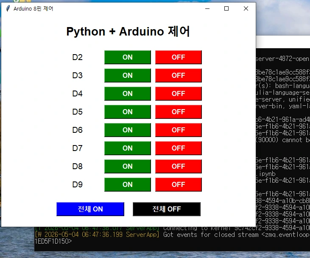Screen dimensions: 310x258
Task: Click the D9 pin label
Action: tap(77, 185)
